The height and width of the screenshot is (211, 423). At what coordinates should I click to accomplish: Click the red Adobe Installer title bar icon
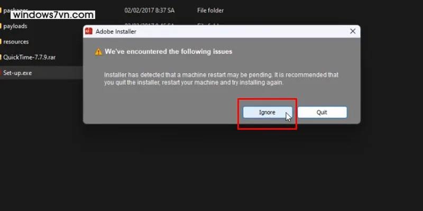click(x=88, y=31)
